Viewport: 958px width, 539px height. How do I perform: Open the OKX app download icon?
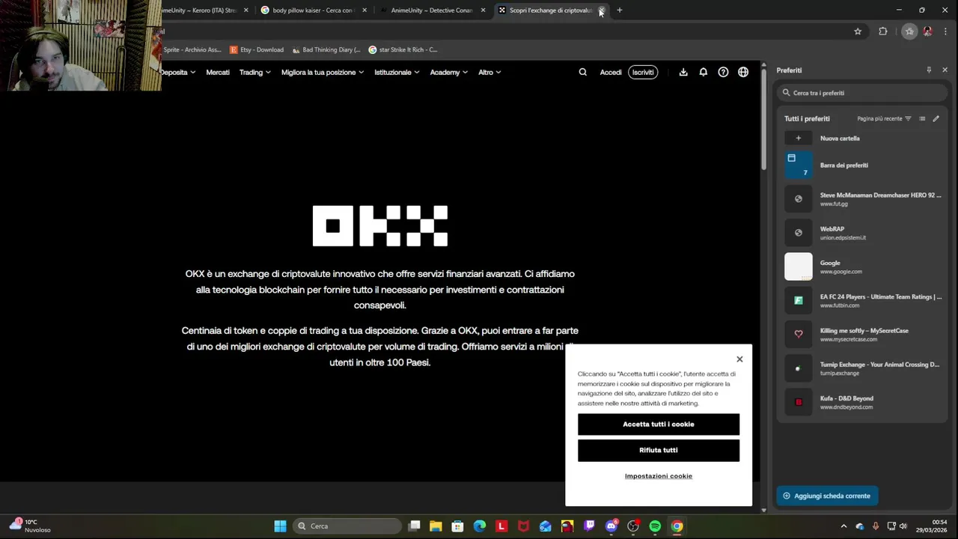click(683, 73)
